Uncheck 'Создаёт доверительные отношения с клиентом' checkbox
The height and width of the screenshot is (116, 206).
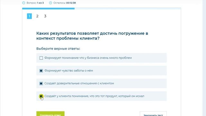coord(41,83)
